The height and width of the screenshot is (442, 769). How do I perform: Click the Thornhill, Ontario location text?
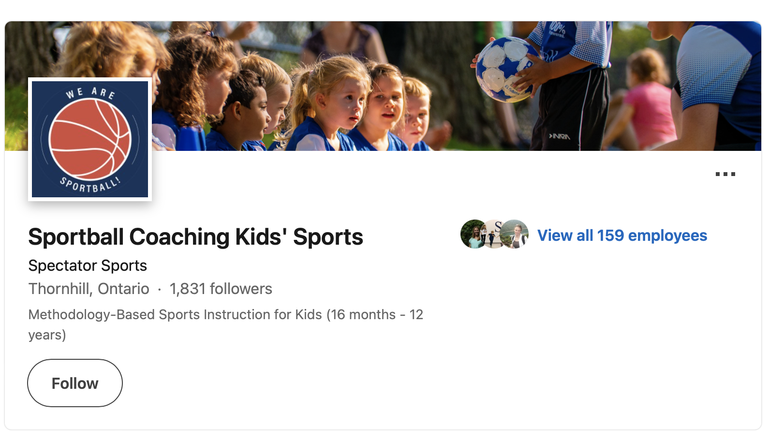pyautogui.click(x=89, y=289)
